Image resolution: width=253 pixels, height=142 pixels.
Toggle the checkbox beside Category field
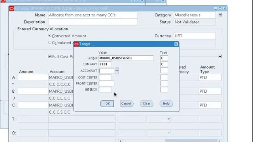coord(220,15)
